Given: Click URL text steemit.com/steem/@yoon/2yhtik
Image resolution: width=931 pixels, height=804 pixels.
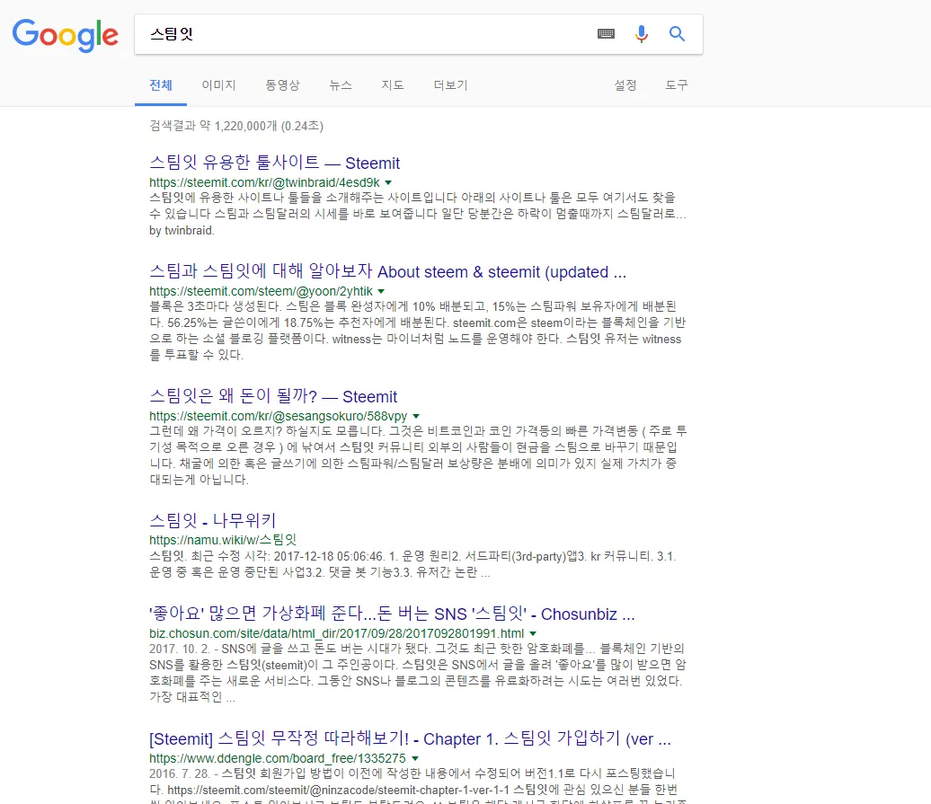Looking at the screenshot, I should click(261, 291).
